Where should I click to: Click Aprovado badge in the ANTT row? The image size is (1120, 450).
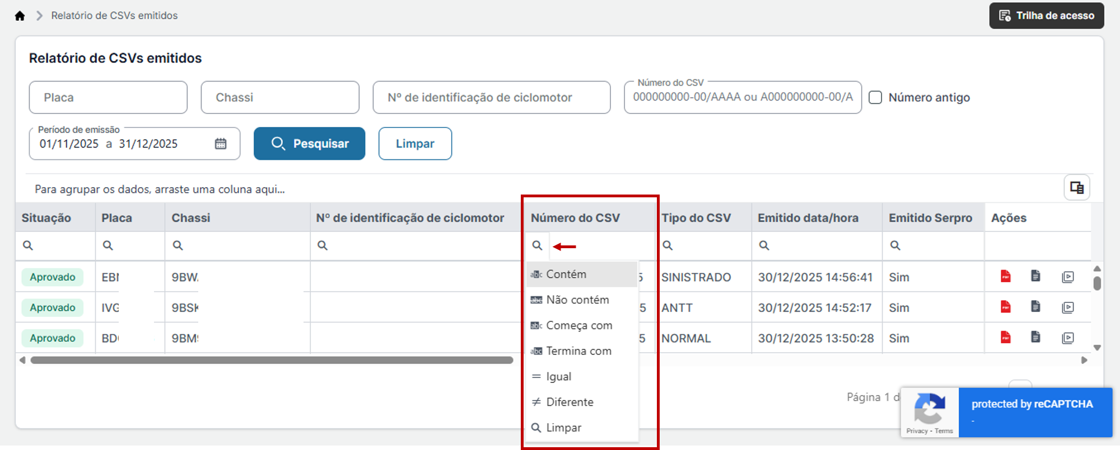(x=53, y=307)
